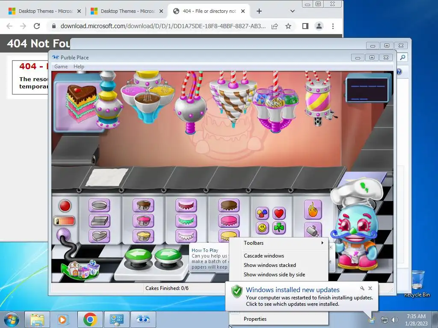The image size is (438, 328).
Task: Open a new Chrome tab
Action: 259,11
